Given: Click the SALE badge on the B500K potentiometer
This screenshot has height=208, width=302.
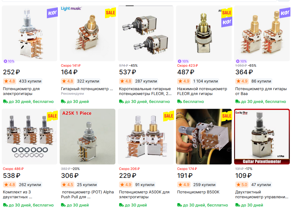Looking at the screenshot, I should 227,116.
